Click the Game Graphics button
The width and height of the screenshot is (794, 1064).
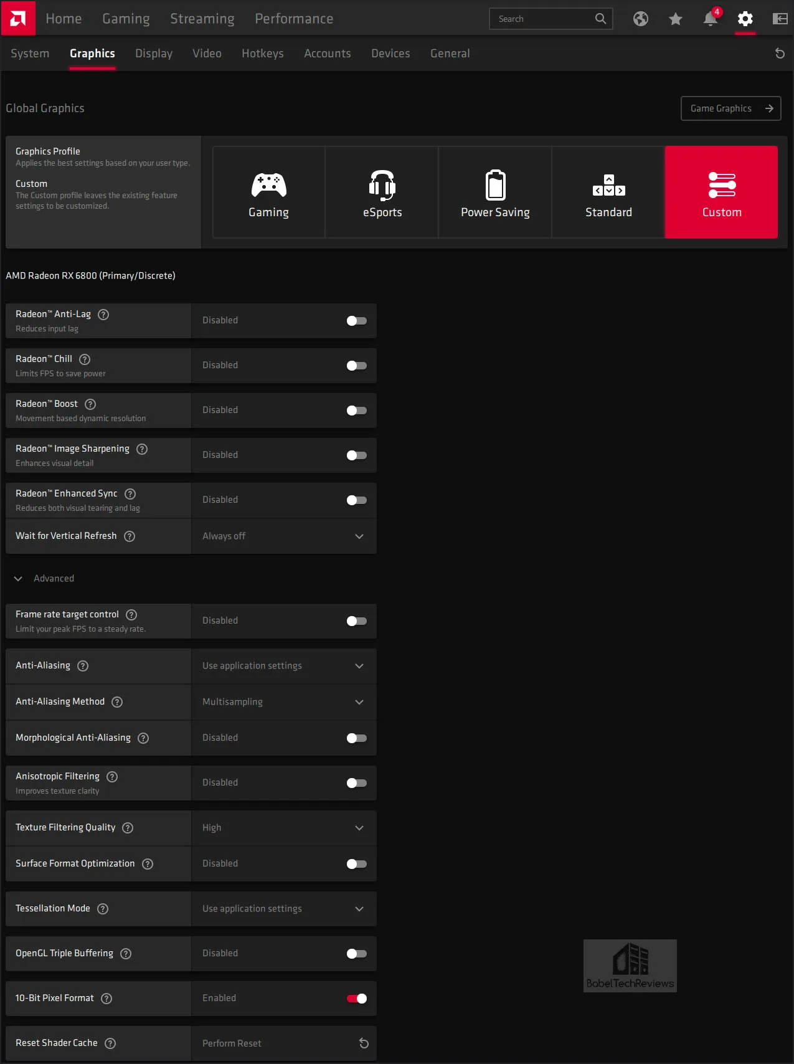pyautogui.click(x=731, y=108)
